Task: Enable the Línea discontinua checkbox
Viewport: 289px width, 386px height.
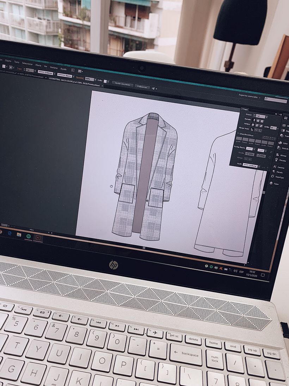Action: click(x=238, y=134)
